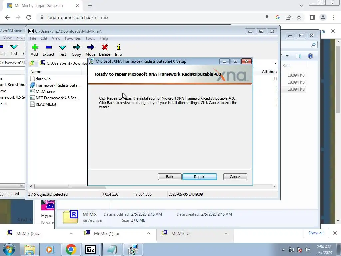Open 7-Zip File menu
Viewport: 341px width, 256px height.
33,38
